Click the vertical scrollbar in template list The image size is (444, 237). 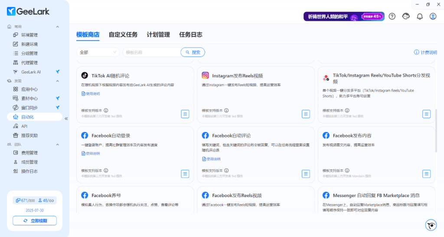tap(436, 130)
